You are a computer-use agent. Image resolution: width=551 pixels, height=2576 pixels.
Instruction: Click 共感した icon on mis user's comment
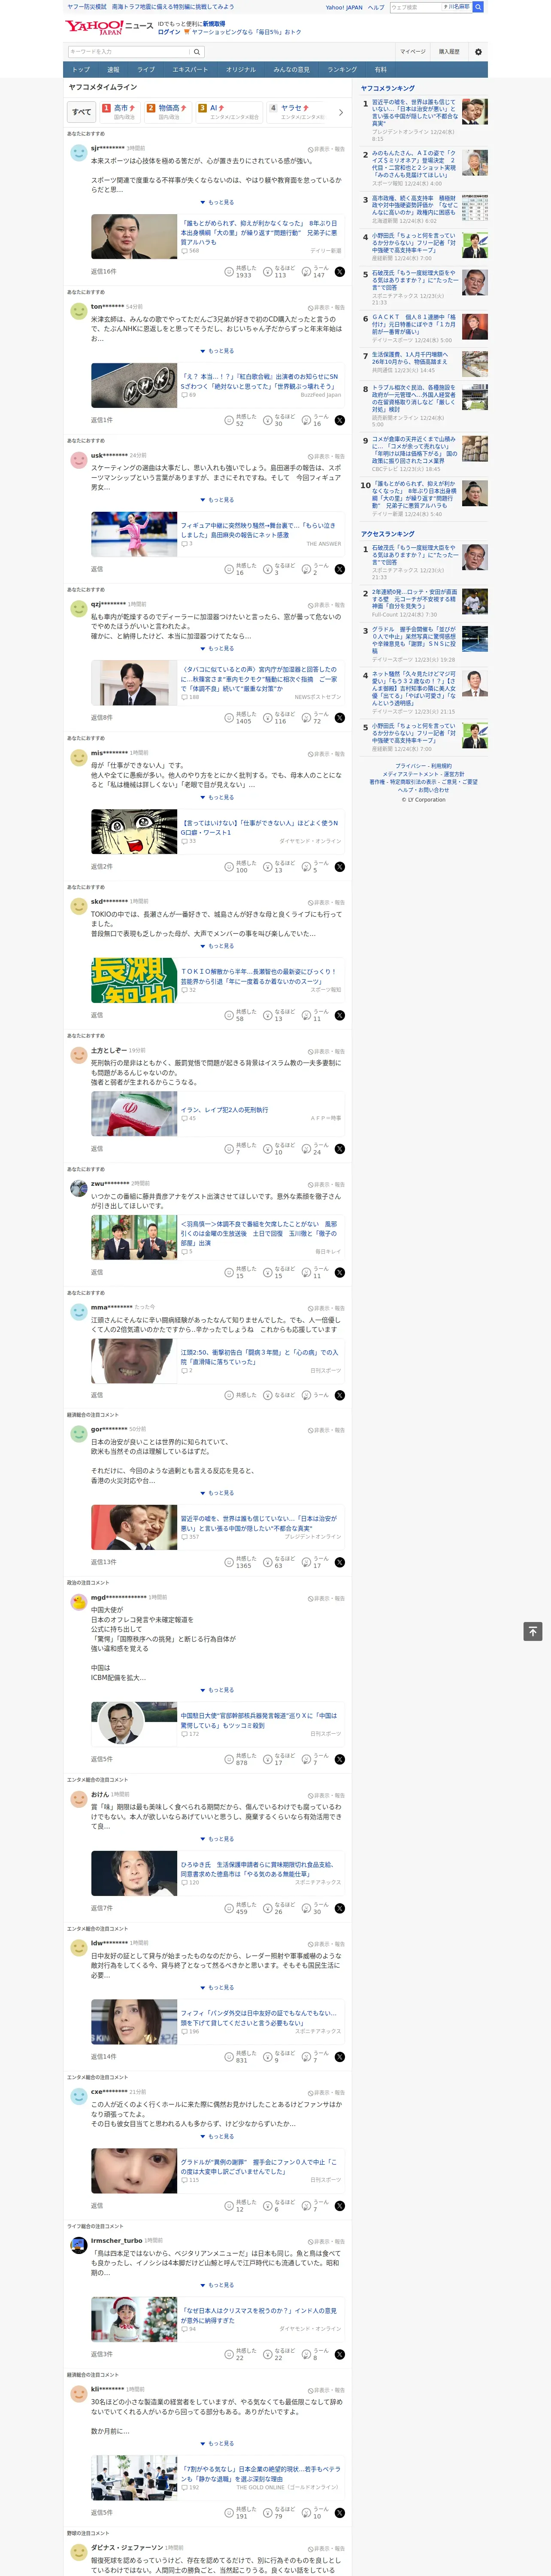coord(229,866)
